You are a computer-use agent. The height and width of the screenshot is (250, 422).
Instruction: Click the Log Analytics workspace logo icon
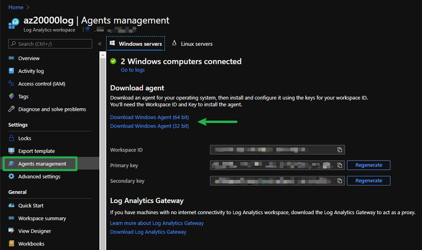click(14, 24)
